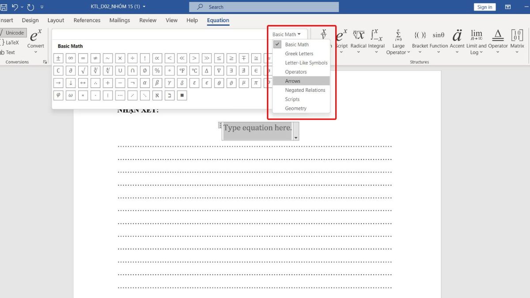Insert the not-equal symbol
The image size is (530, 298).
95,58
